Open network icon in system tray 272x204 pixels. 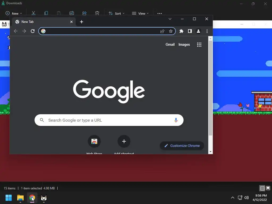[240, 198]
